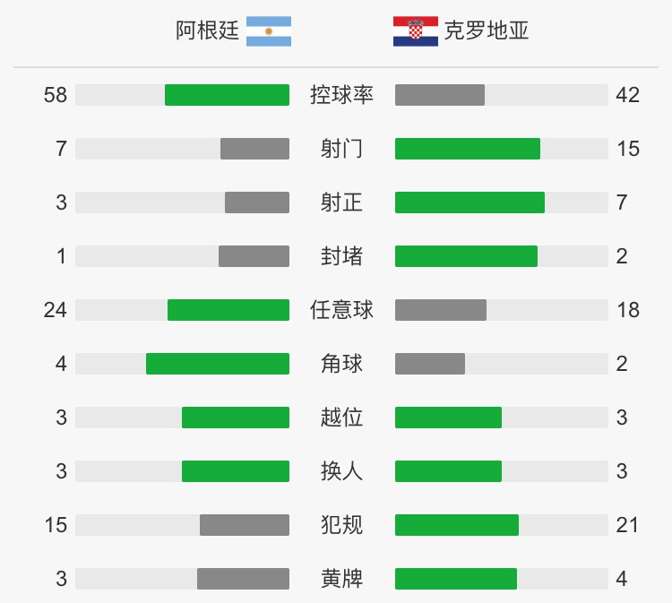Click the Argentina flag icon
The image size is (672, 603).
click(x=269, y=31)
